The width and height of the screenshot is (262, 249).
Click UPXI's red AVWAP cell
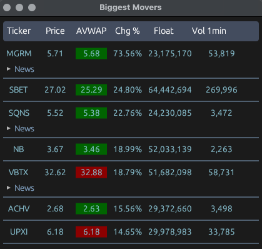91,232
